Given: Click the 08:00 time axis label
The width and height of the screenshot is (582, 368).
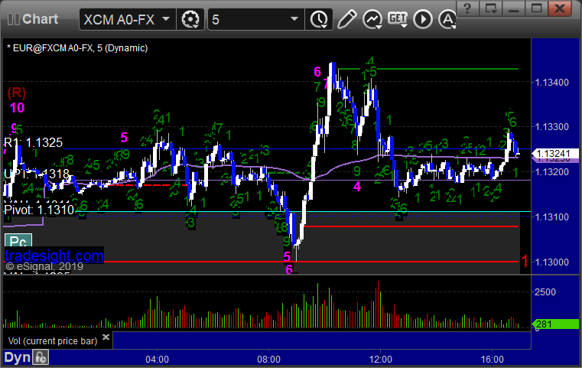Looking at the screenshot, I should point(268,360).
